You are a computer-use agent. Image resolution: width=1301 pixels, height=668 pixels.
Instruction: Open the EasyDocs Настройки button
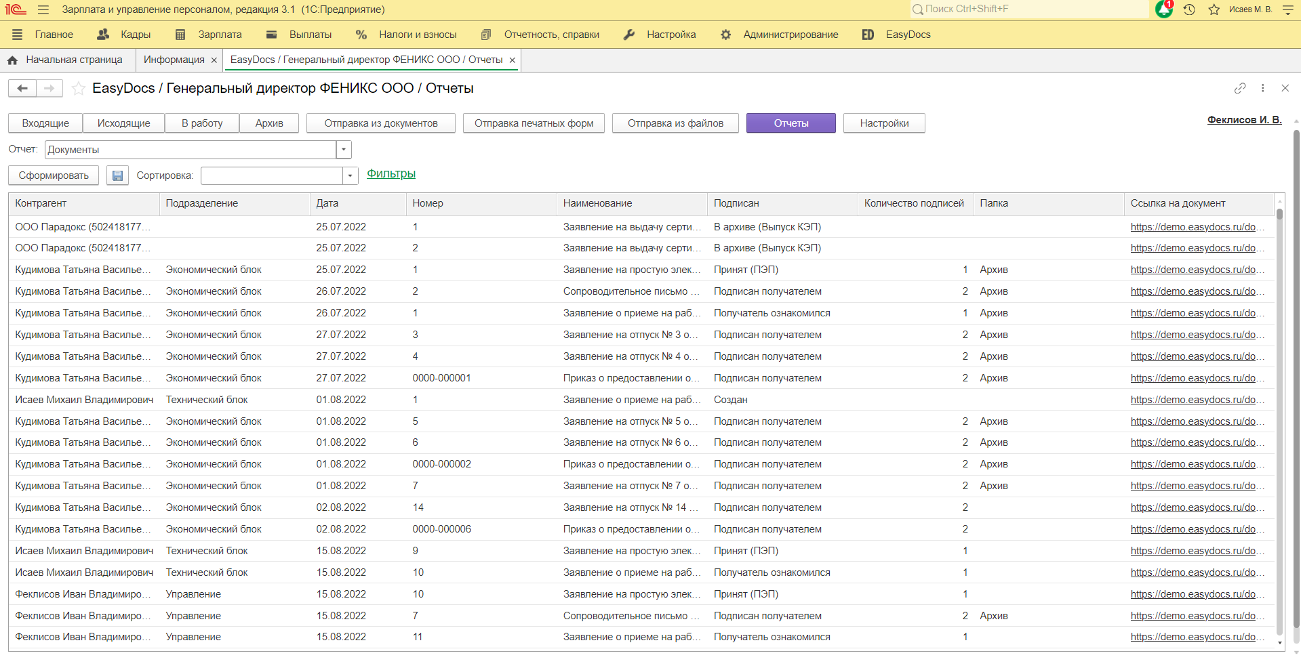tap(884, 123)
